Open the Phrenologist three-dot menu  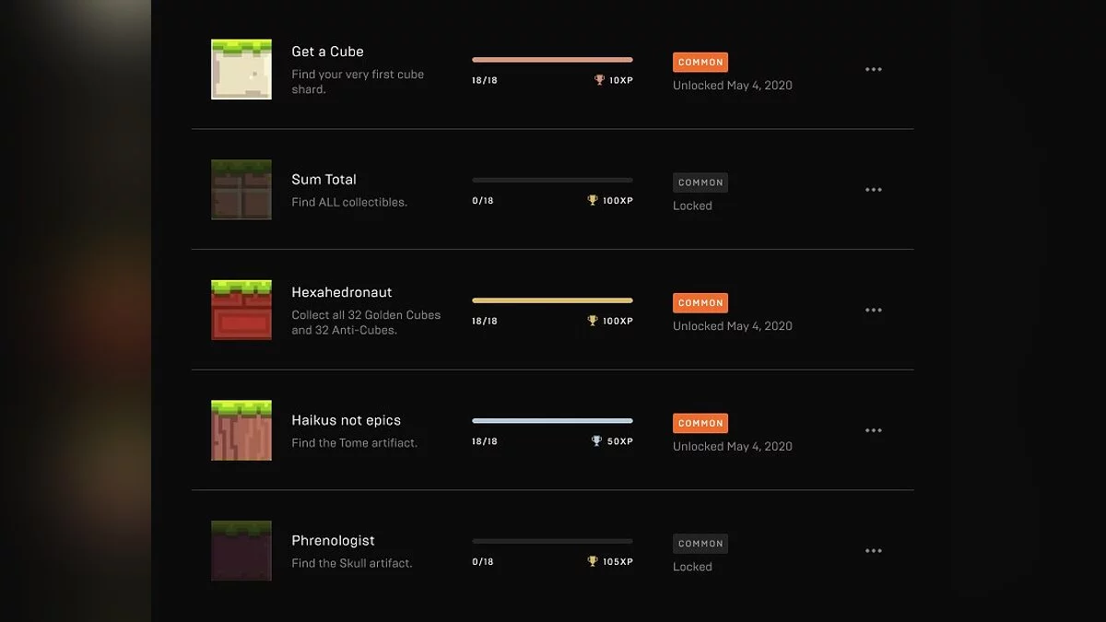point(874,551)
